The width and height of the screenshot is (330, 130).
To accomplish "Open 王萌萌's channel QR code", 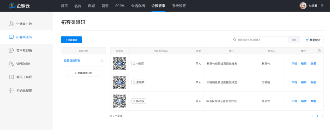I will point(120,82).
